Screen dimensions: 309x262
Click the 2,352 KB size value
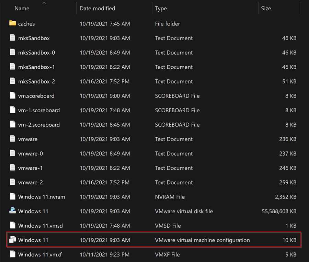[286, 197]
